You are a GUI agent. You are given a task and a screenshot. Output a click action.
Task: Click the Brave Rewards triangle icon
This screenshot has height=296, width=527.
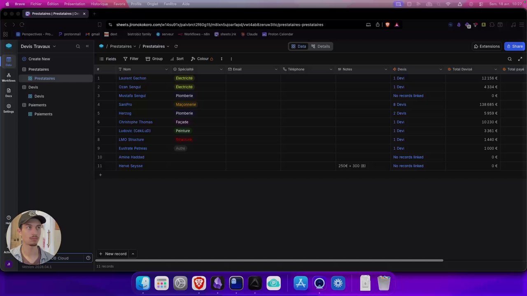point(396,25)
